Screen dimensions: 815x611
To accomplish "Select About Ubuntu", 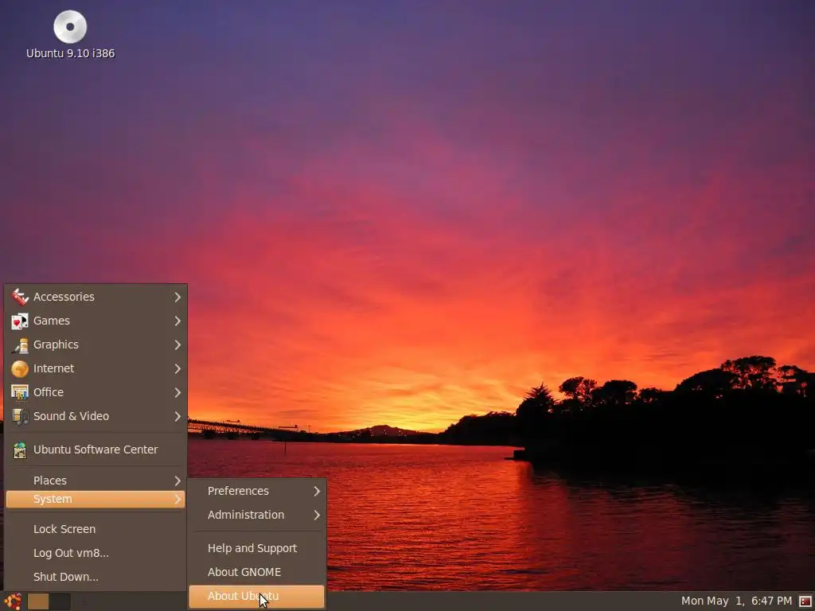I will (x=257, y=597).
